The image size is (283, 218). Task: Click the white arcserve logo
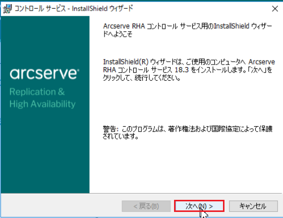click(x=44, y=74)
